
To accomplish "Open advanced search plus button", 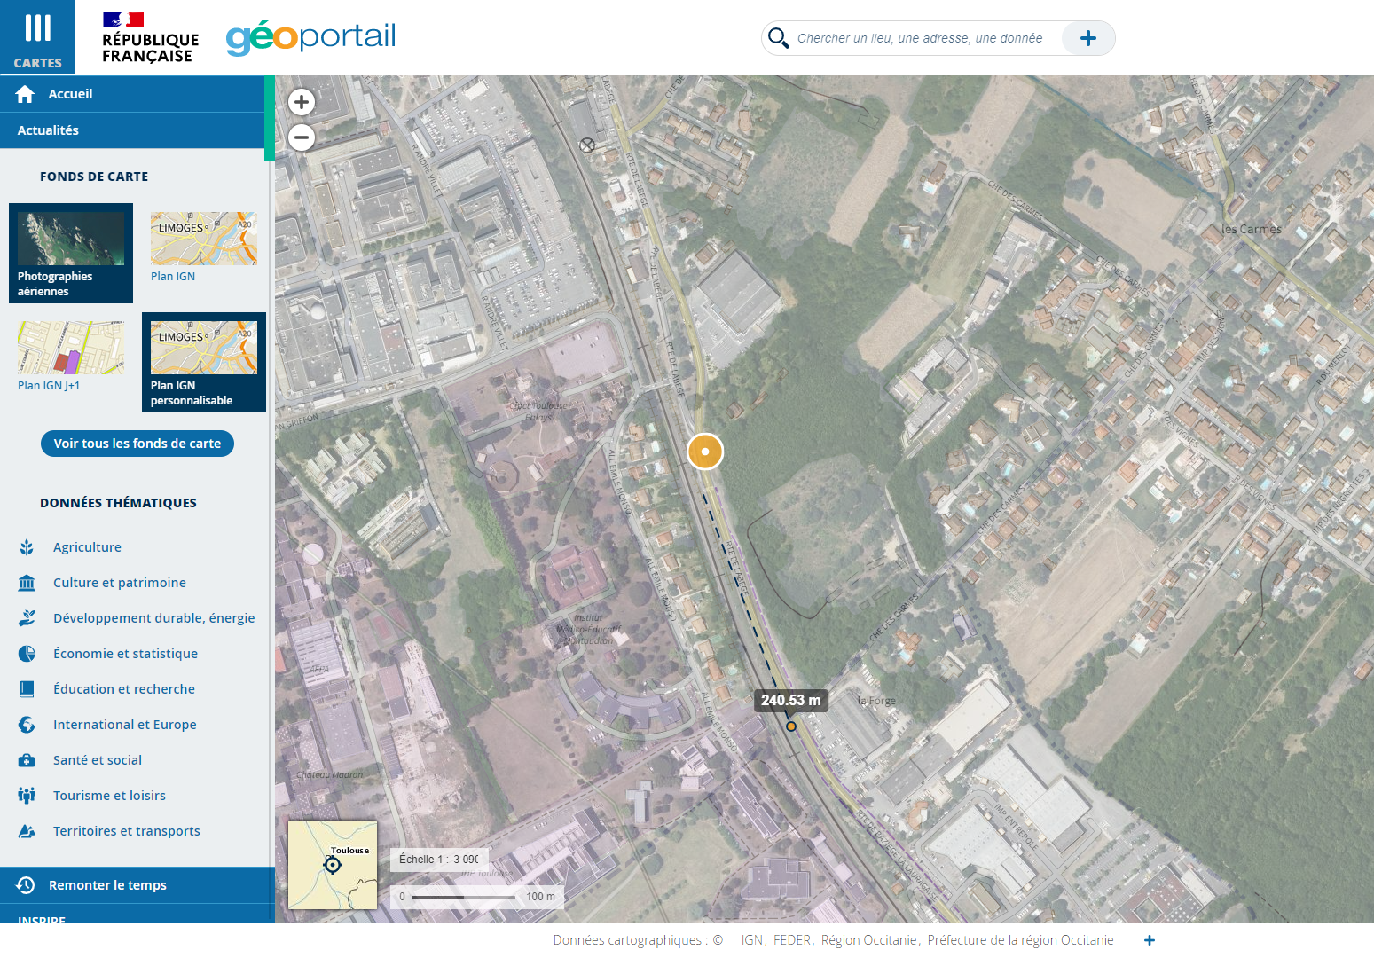I will point(1088,38).
